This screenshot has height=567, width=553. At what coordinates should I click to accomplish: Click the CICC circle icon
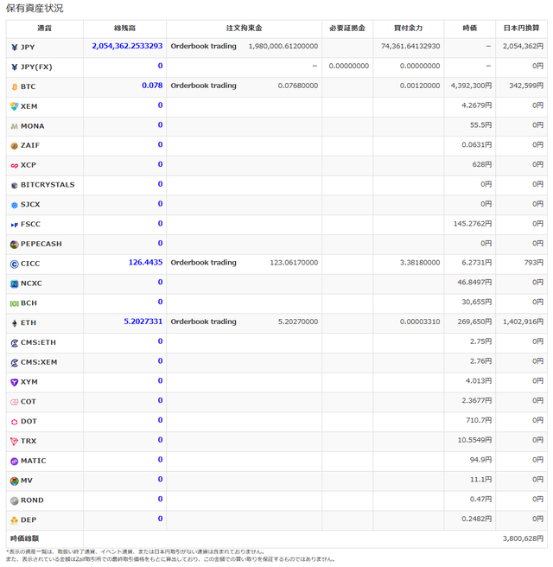click(14, 264)
